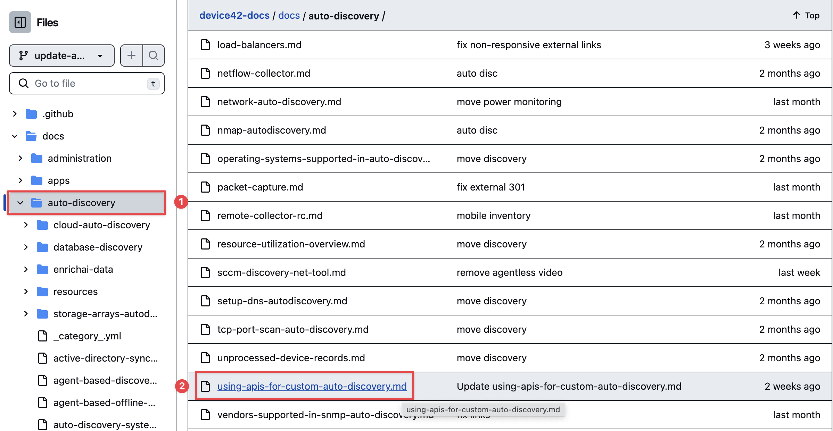This screenshot has height=431, width=833.
Task: Collapse the file tree sidebar icon
Action: click(20, 22)
